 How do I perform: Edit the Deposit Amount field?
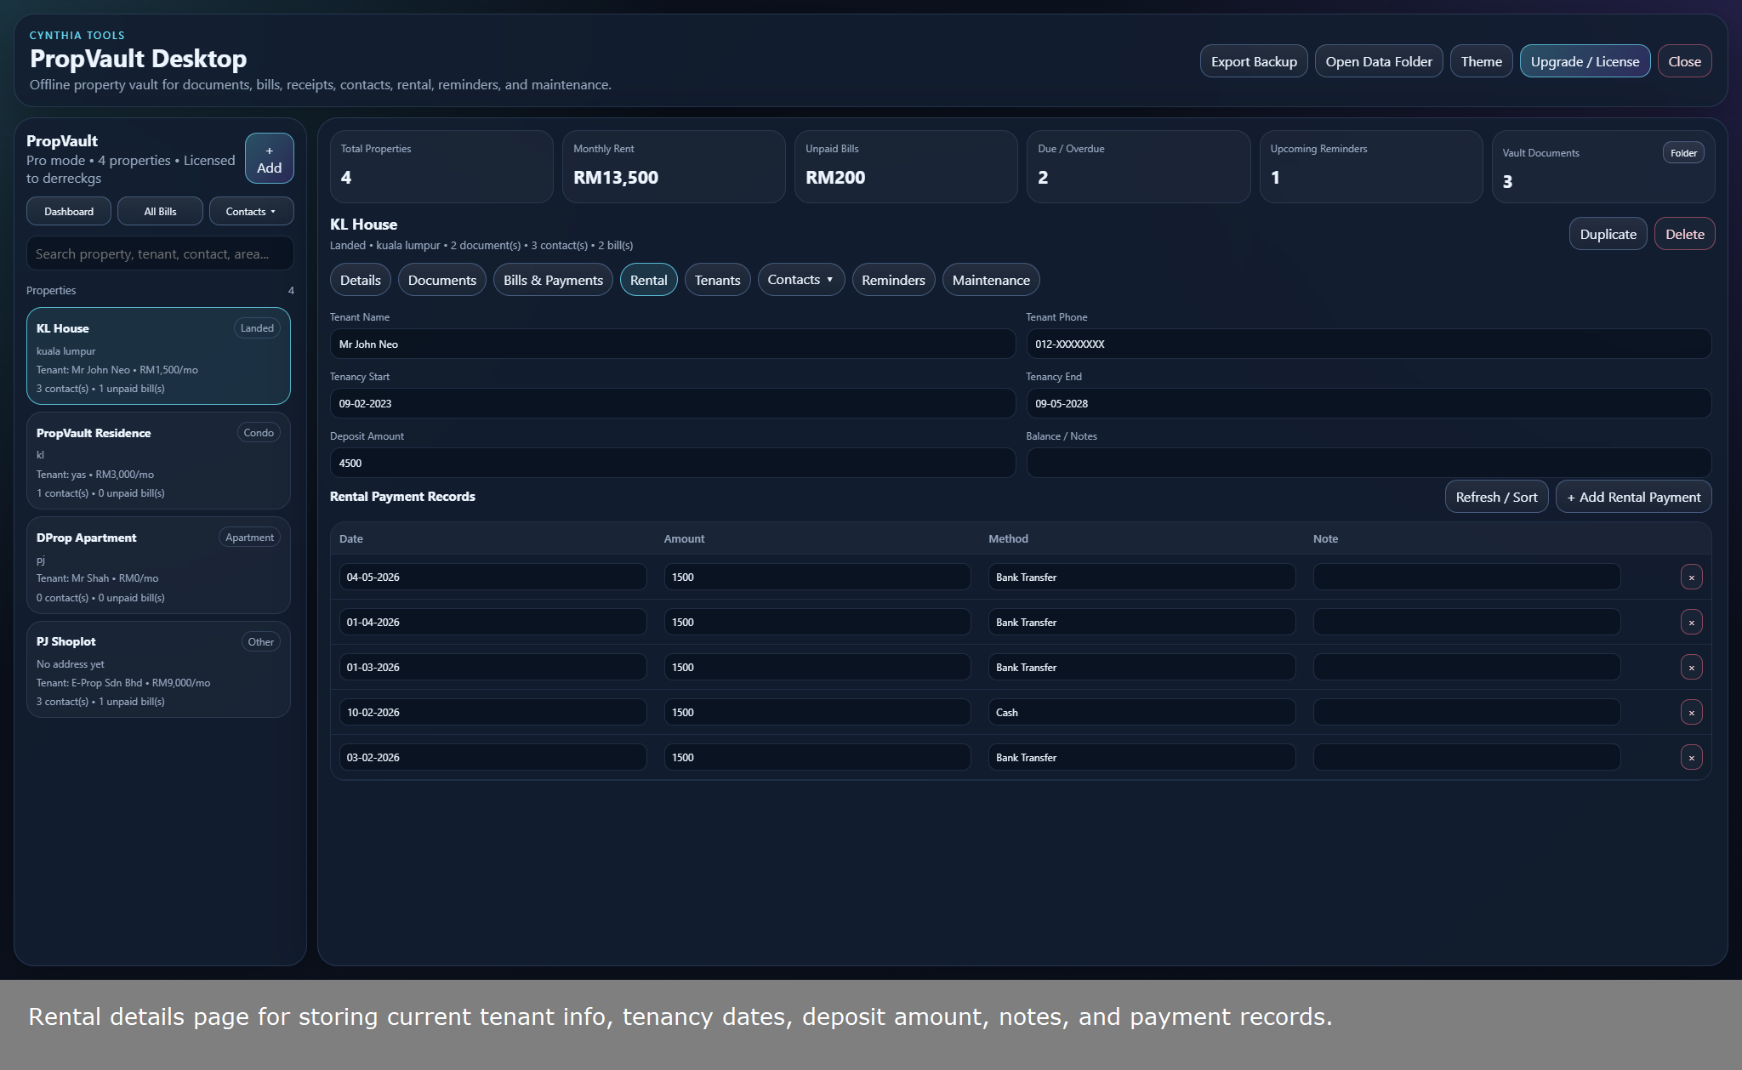pyautogui.click(x=672, y=463)
